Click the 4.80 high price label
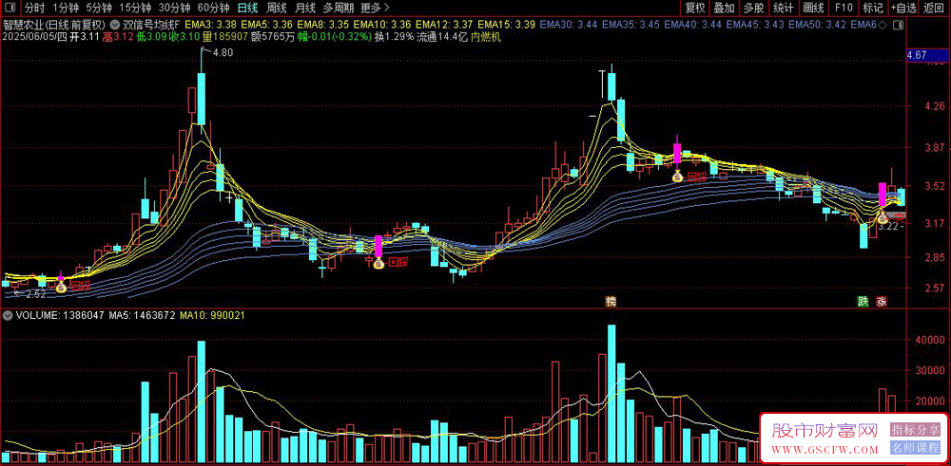The height and width of the screenshot is (466, 951). (x=223, y=52)
